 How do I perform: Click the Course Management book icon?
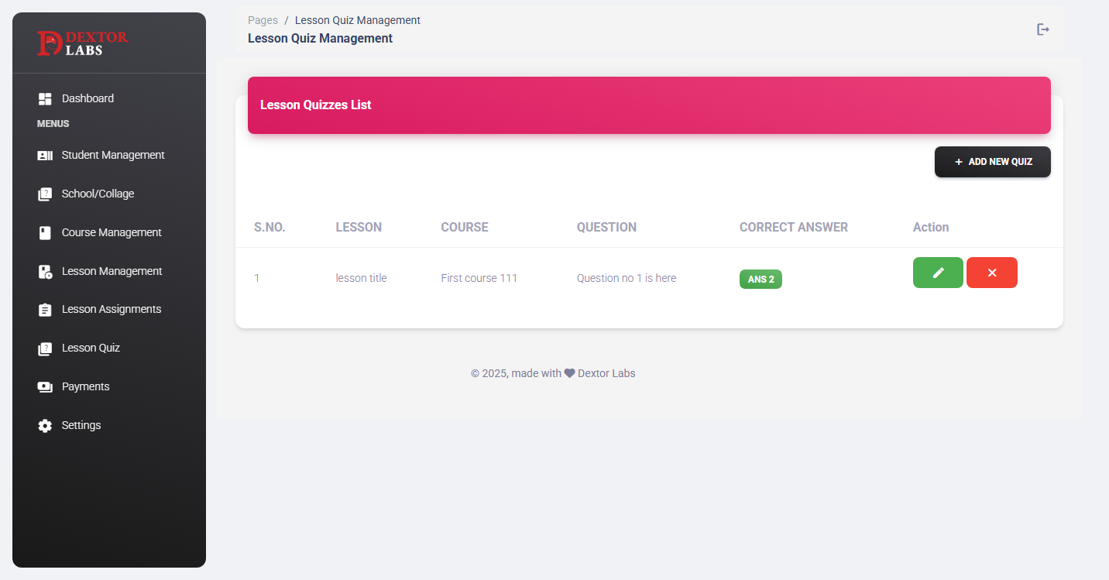point(45,233)
